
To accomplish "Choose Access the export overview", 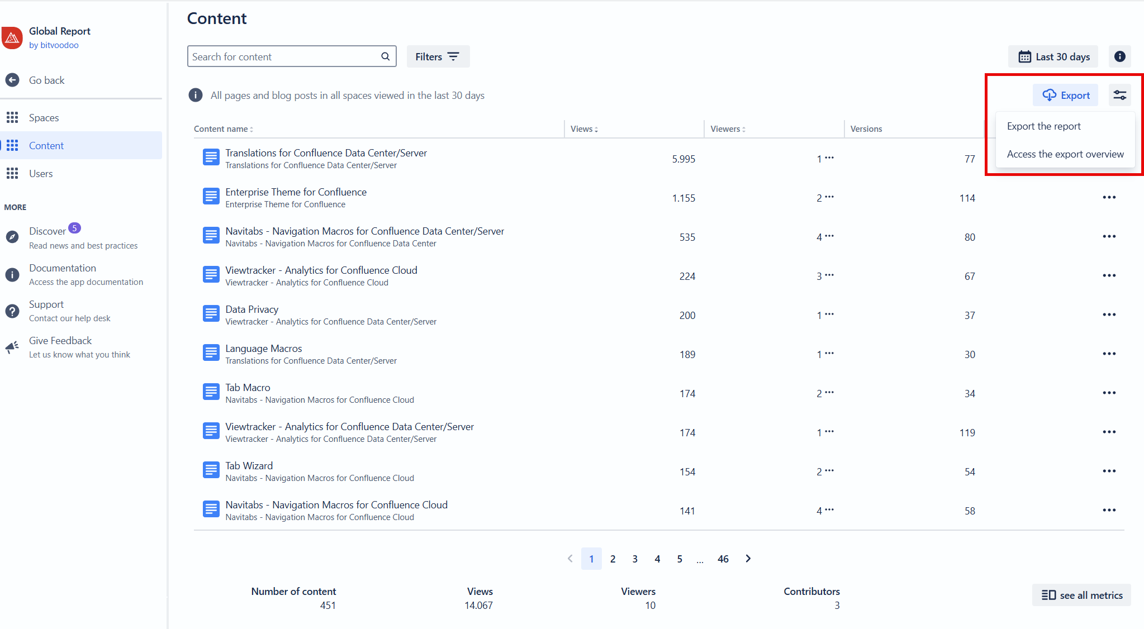I will point(1065,154).
